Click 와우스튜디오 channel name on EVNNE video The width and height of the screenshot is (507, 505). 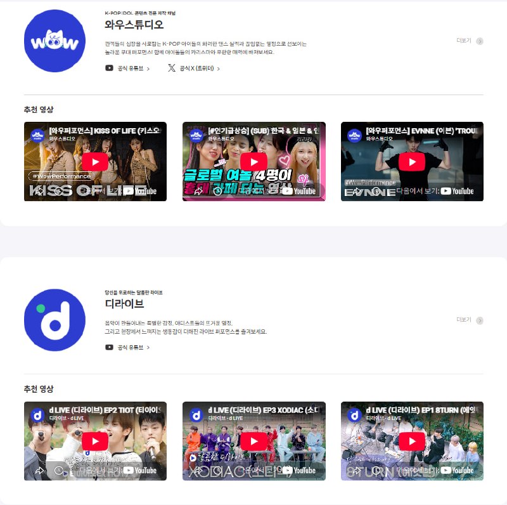tap(379, 138)
